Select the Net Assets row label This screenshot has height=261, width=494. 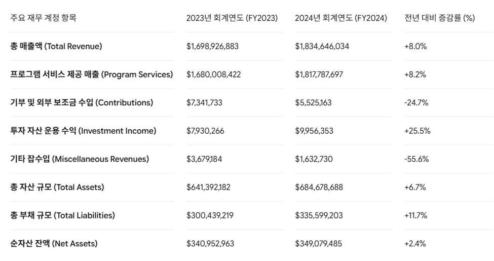tap(54, 243)
